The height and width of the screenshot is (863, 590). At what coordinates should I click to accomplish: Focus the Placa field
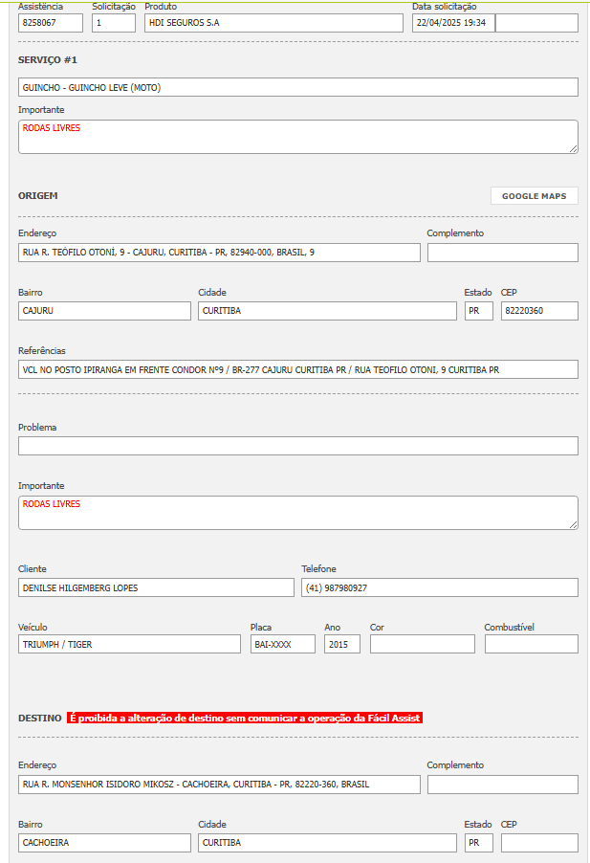pos(282,644)
